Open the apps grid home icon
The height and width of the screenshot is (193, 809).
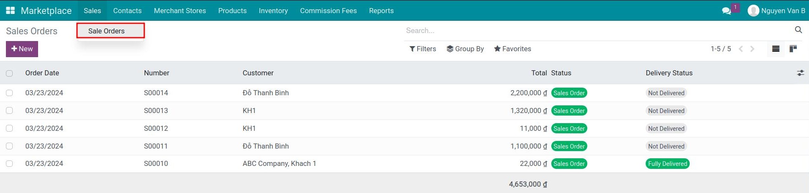(x=11, y=11)
